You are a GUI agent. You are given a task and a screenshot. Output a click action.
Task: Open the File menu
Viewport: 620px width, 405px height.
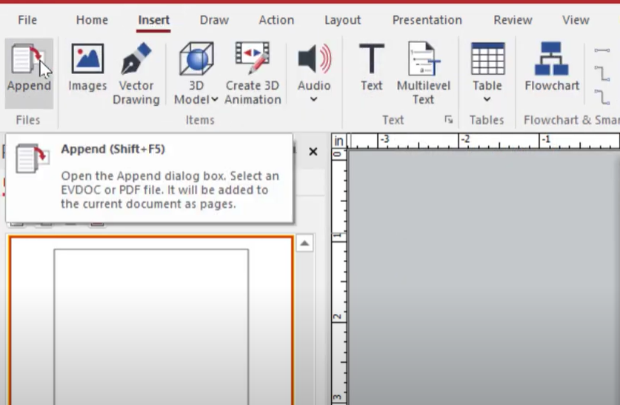(x=27, y=20)
